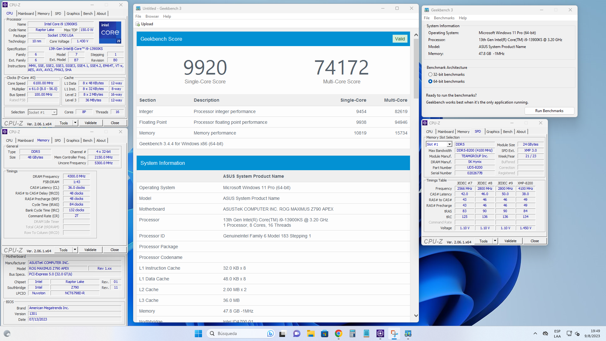This screenshot has height=341, width=606.
Task: Click the DDR5-8200 (4100 MHz) bandwidth value
Action: [x=474, y=151]
